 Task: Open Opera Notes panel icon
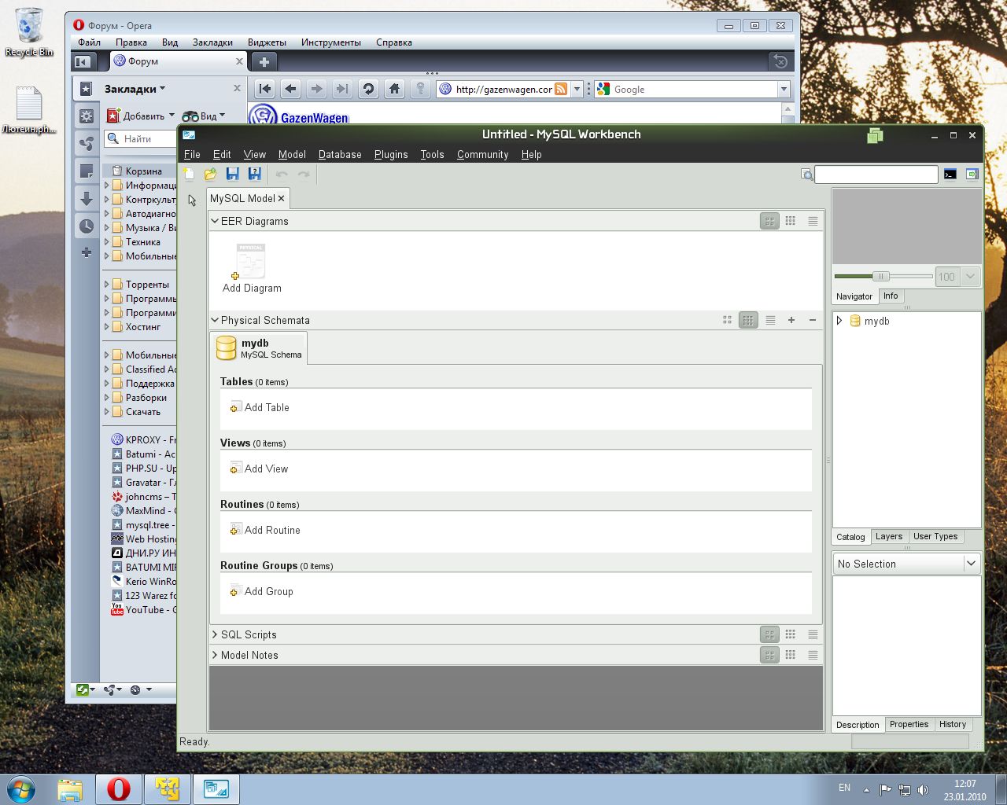87,171
